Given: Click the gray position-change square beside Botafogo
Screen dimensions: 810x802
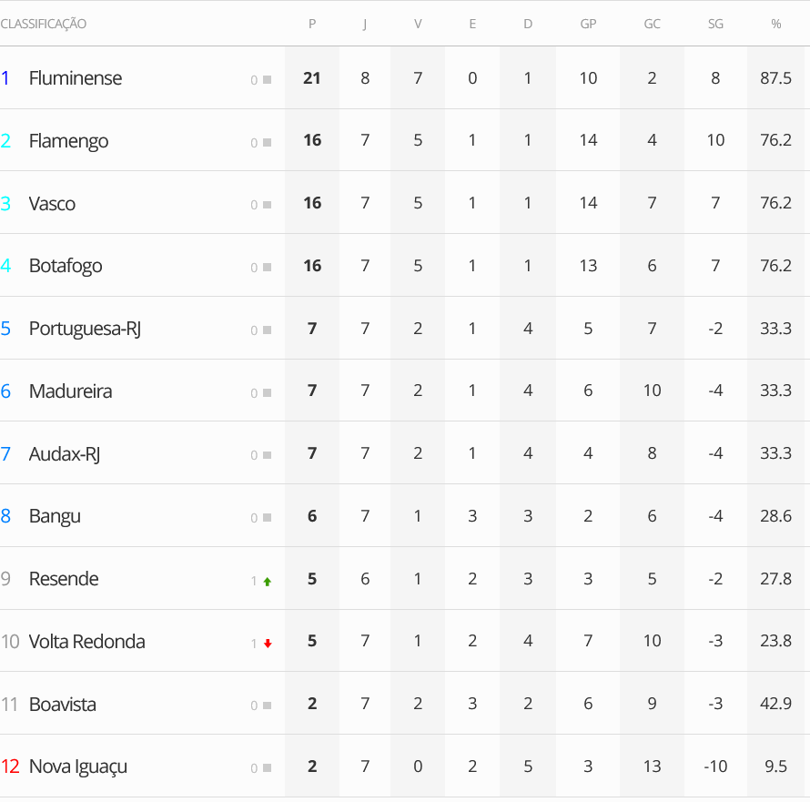Looking at the screenshot, I should click(x=267, y=268).
